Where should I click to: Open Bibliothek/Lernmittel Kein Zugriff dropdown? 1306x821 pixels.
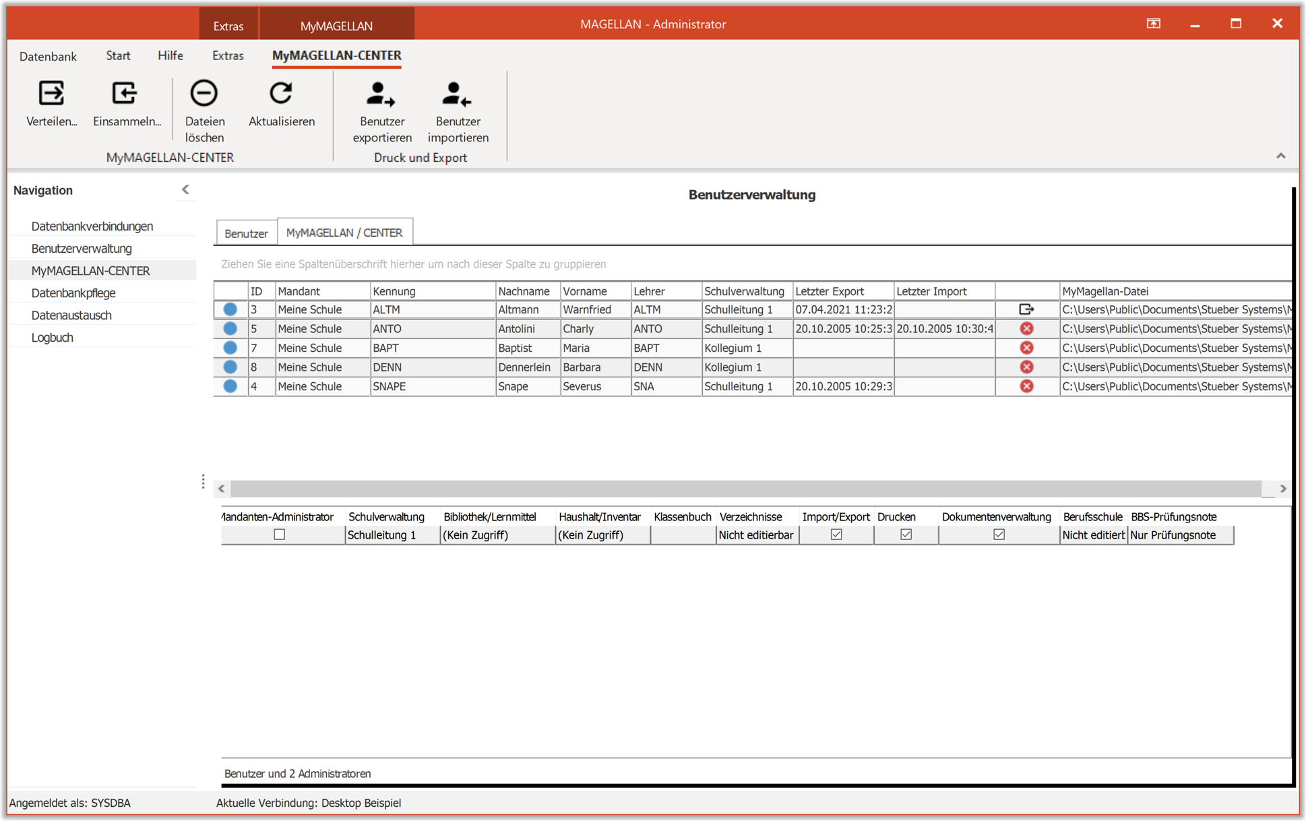[x=497, y=535]
